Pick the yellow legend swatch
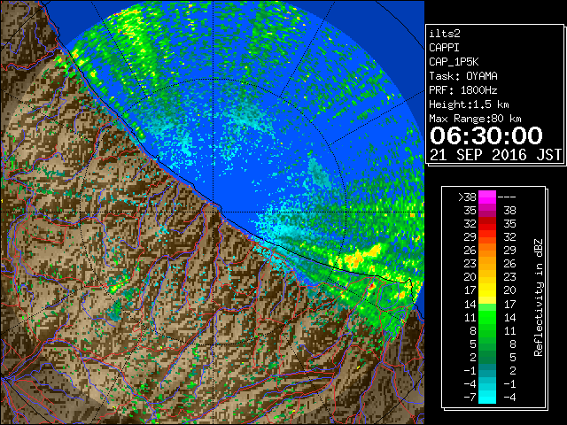This screenshot has height=425, width=567. (487, 290)
